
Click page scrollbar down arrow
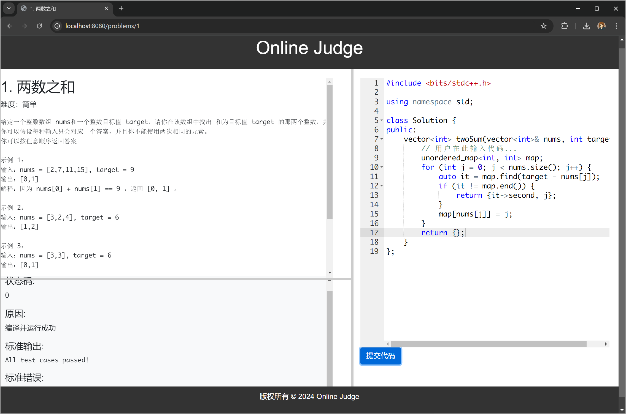[x=622, y=410]
